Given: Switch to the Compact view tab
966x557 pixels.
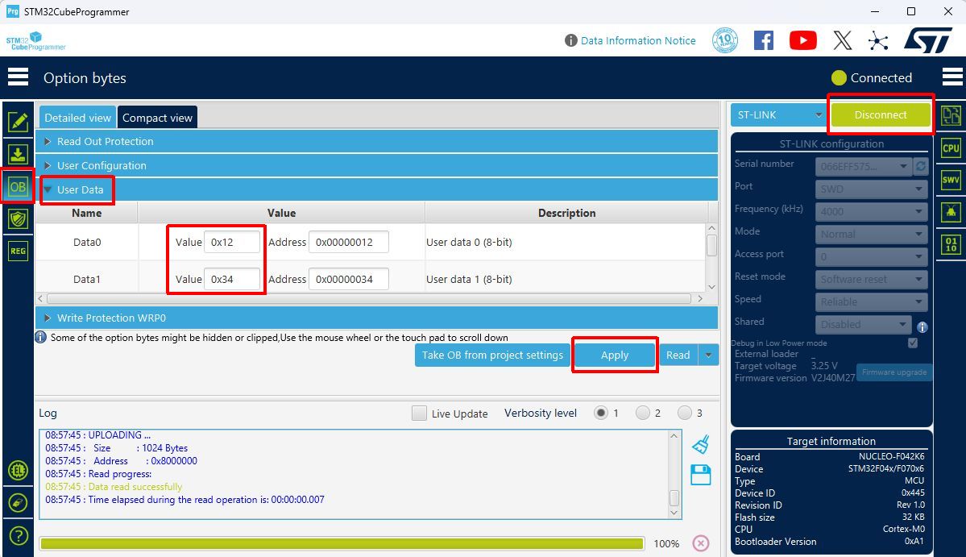Looking at the screenshot, I should click(x=157, y=118).
